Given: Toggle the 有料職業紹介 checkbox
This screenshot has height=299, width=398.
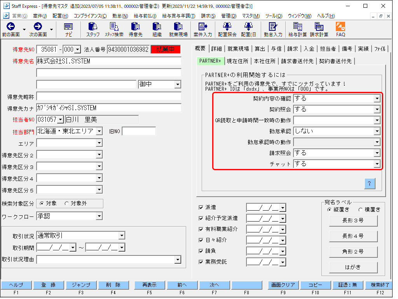Looking at the screenshot, I should (x=201, y=229).
